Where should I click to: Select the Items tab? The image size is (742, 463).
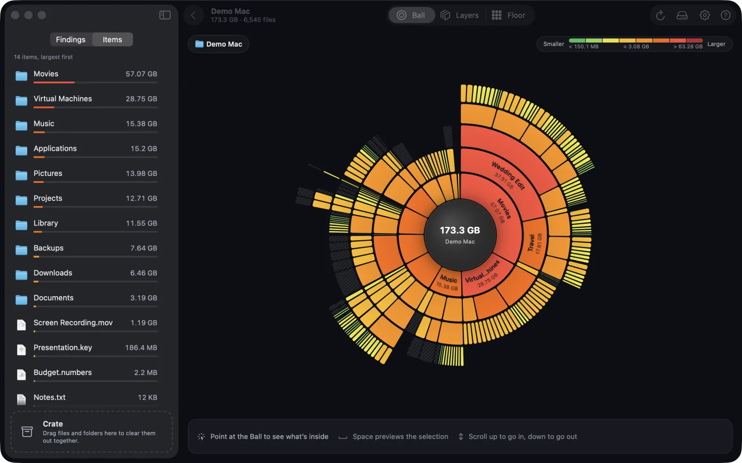tap(112, 39)
